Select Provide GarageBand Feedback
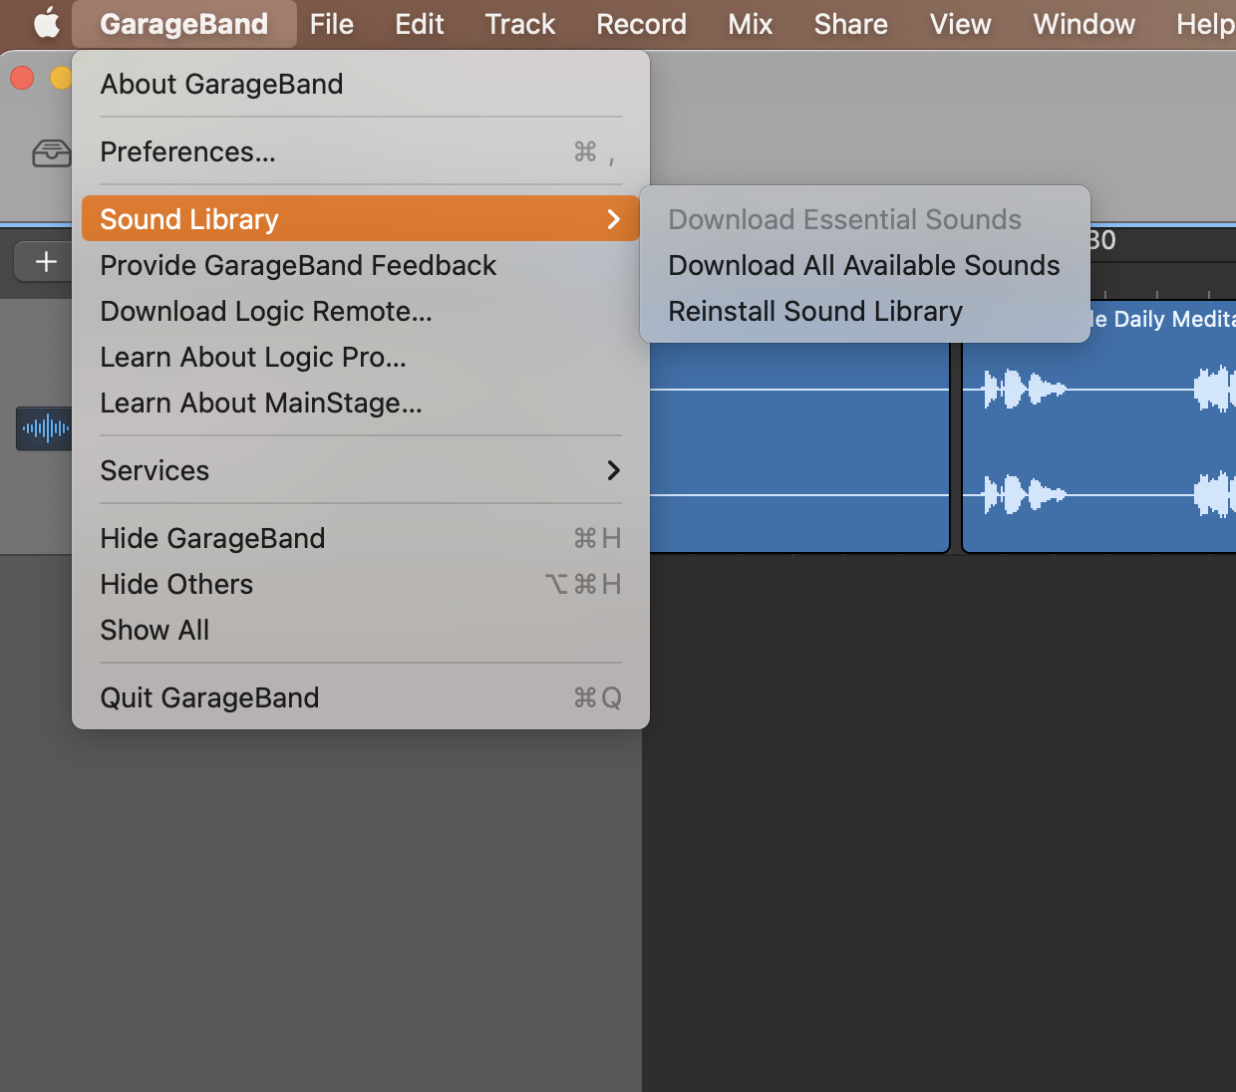The height and width of the screenshot is (1092, 1236). 361,265
